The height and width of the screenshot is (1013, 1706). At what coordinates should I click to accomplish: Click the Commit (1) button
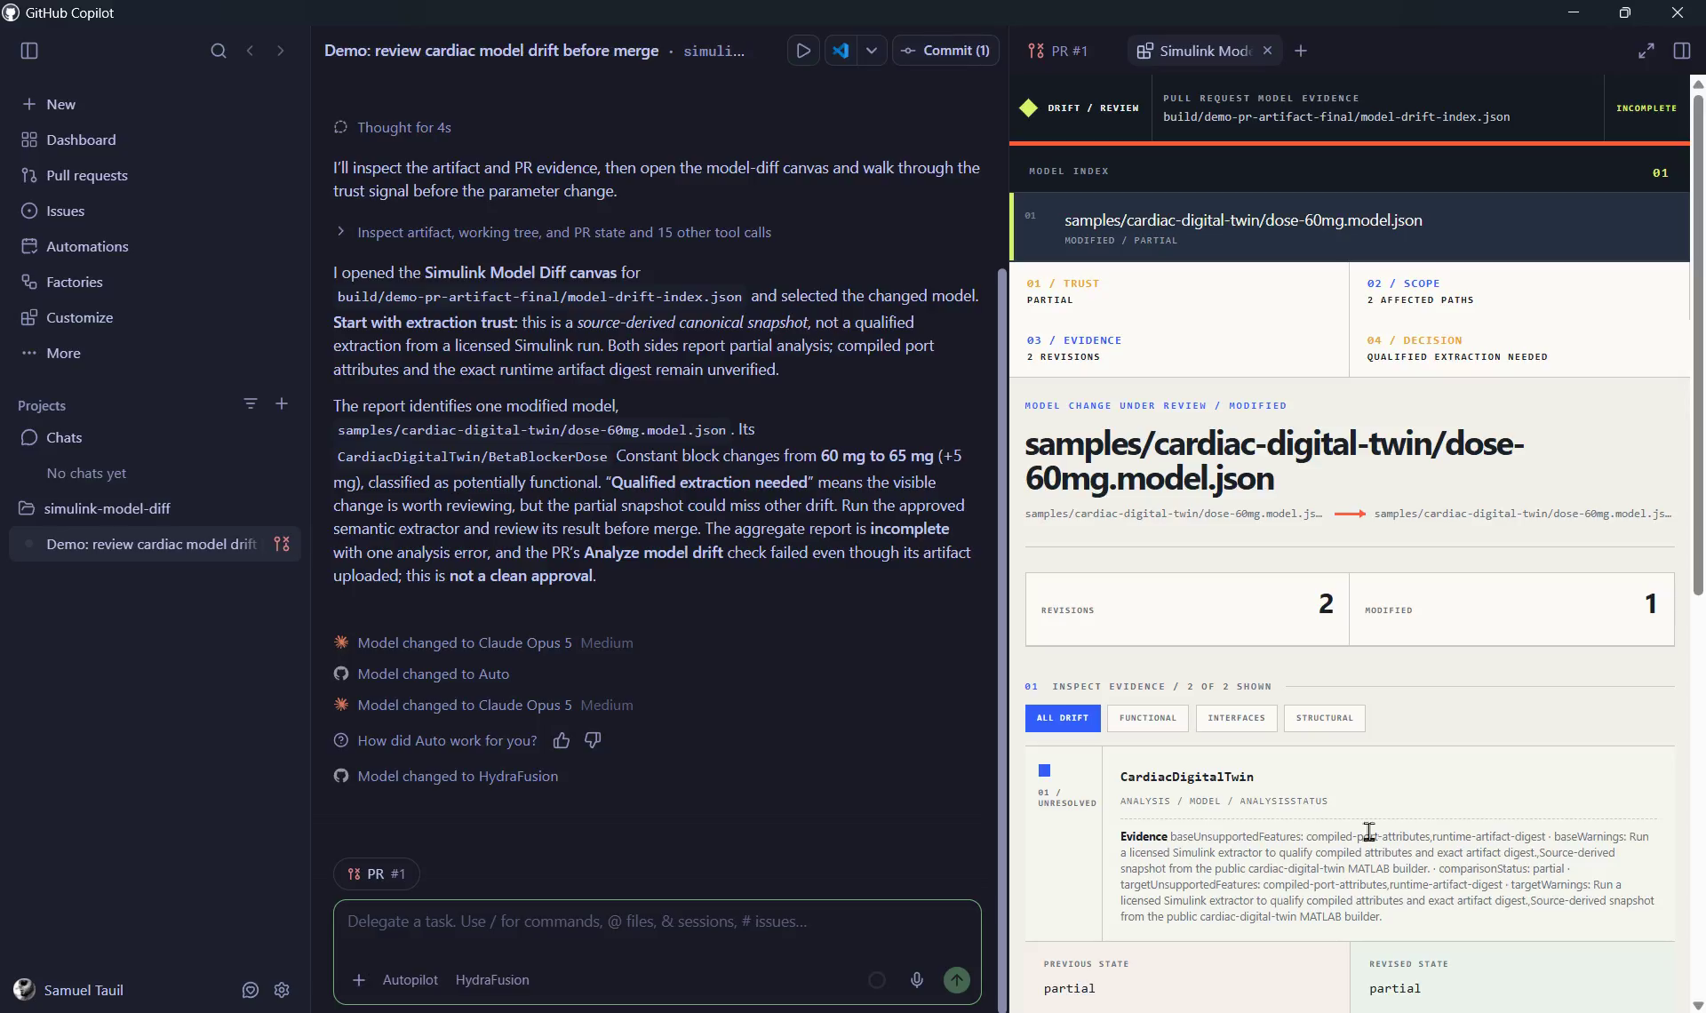(x=945, y=51)
